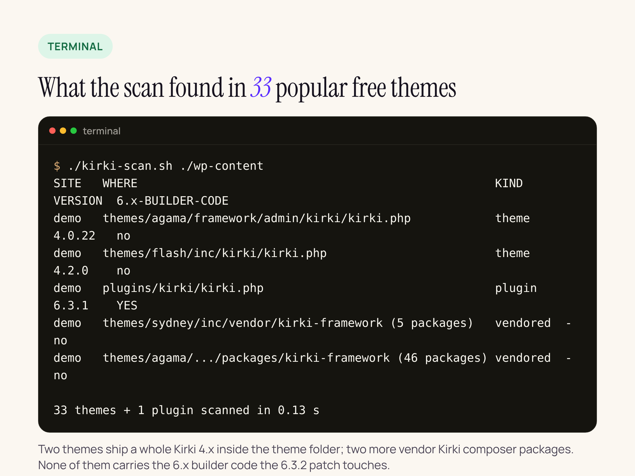Click the '6.x-BUILDER-CODE' column header
Screen dimensions: 635x476
(x=173, y=201)
